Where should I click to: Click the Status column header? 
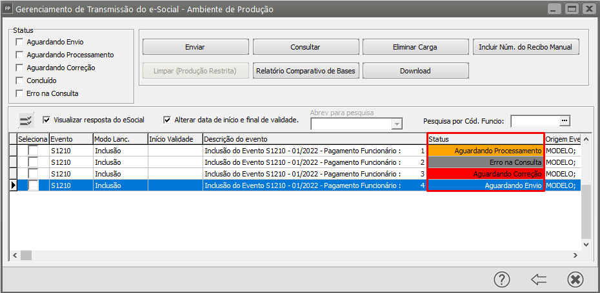click(x=486, y=139)
